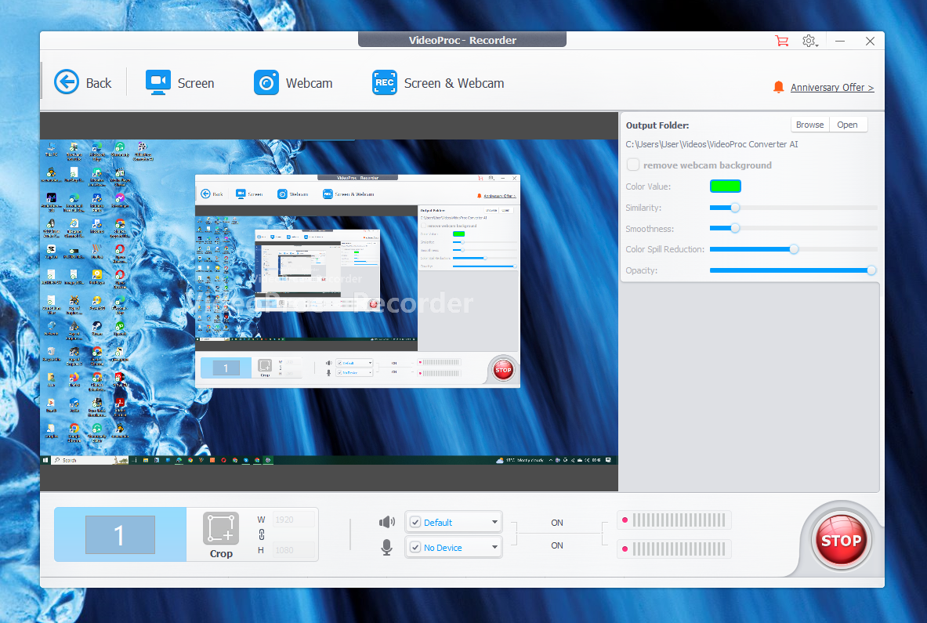Click Browse to change output folder

(809, 125)
